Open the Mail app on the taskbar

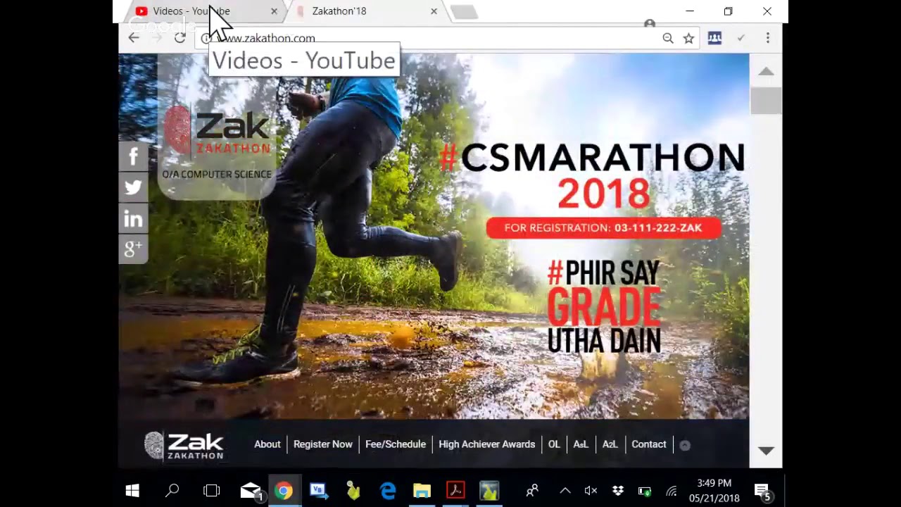click(250, 491)
